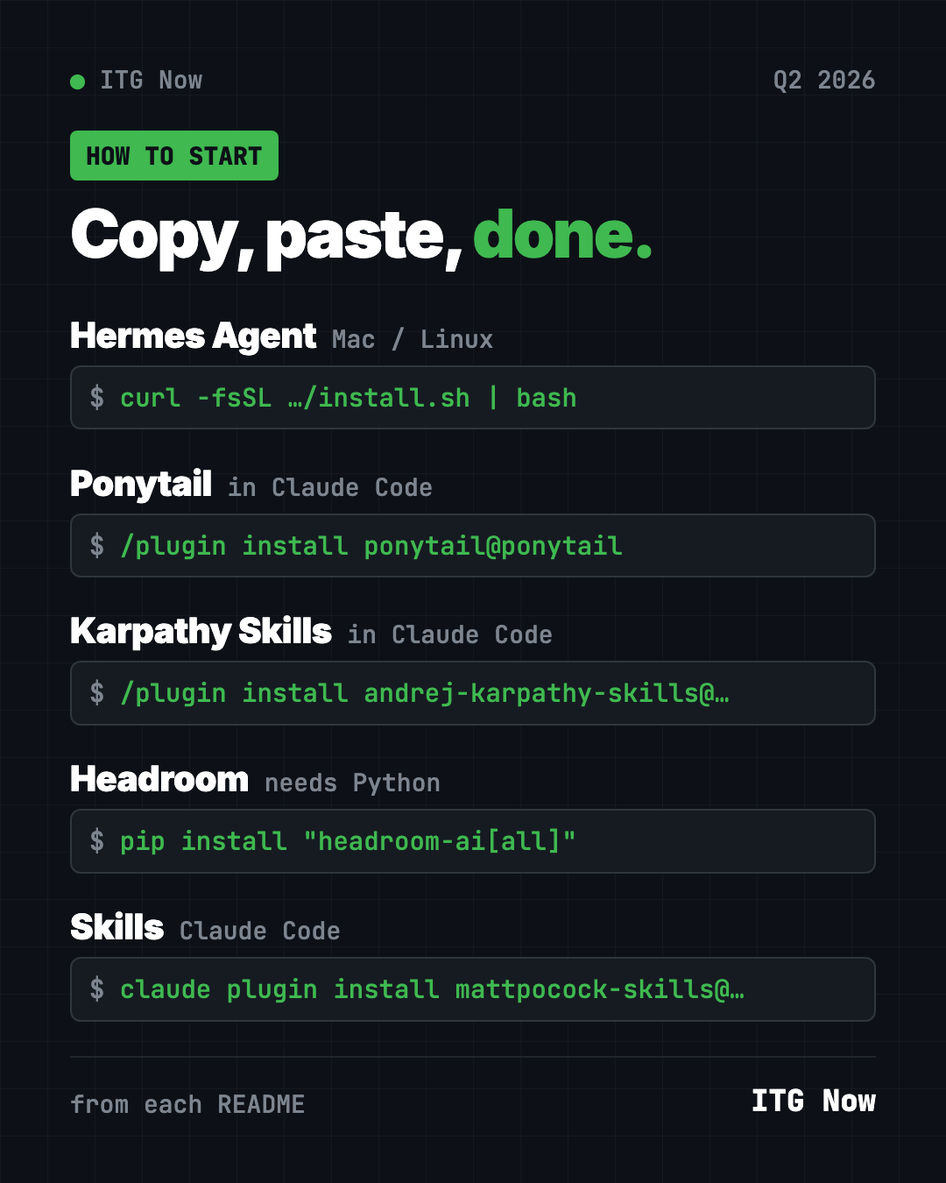This screenshot has width=946, height=1183.
Task: Click the $ prompt in pip install command
Action: click(x=97, y=841)
